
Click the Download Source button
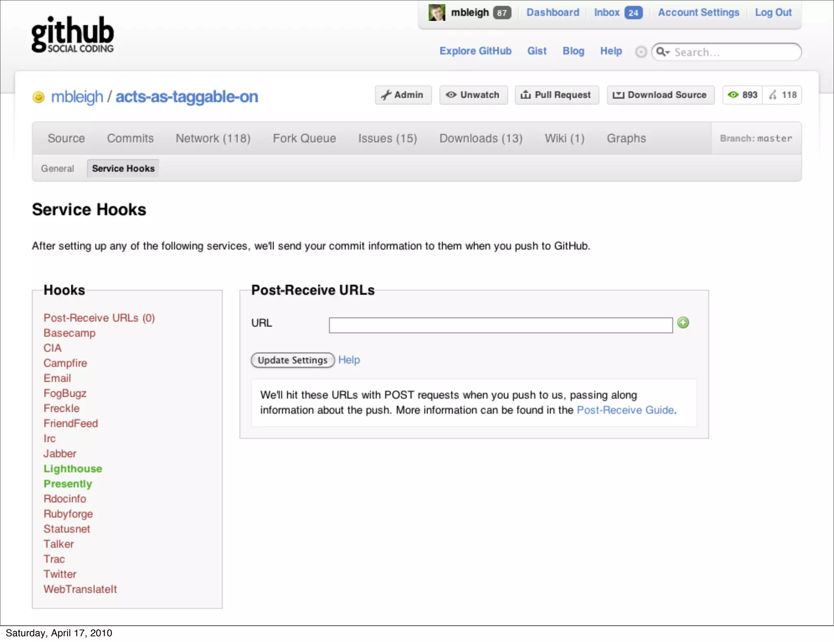[x=660, y=95]
